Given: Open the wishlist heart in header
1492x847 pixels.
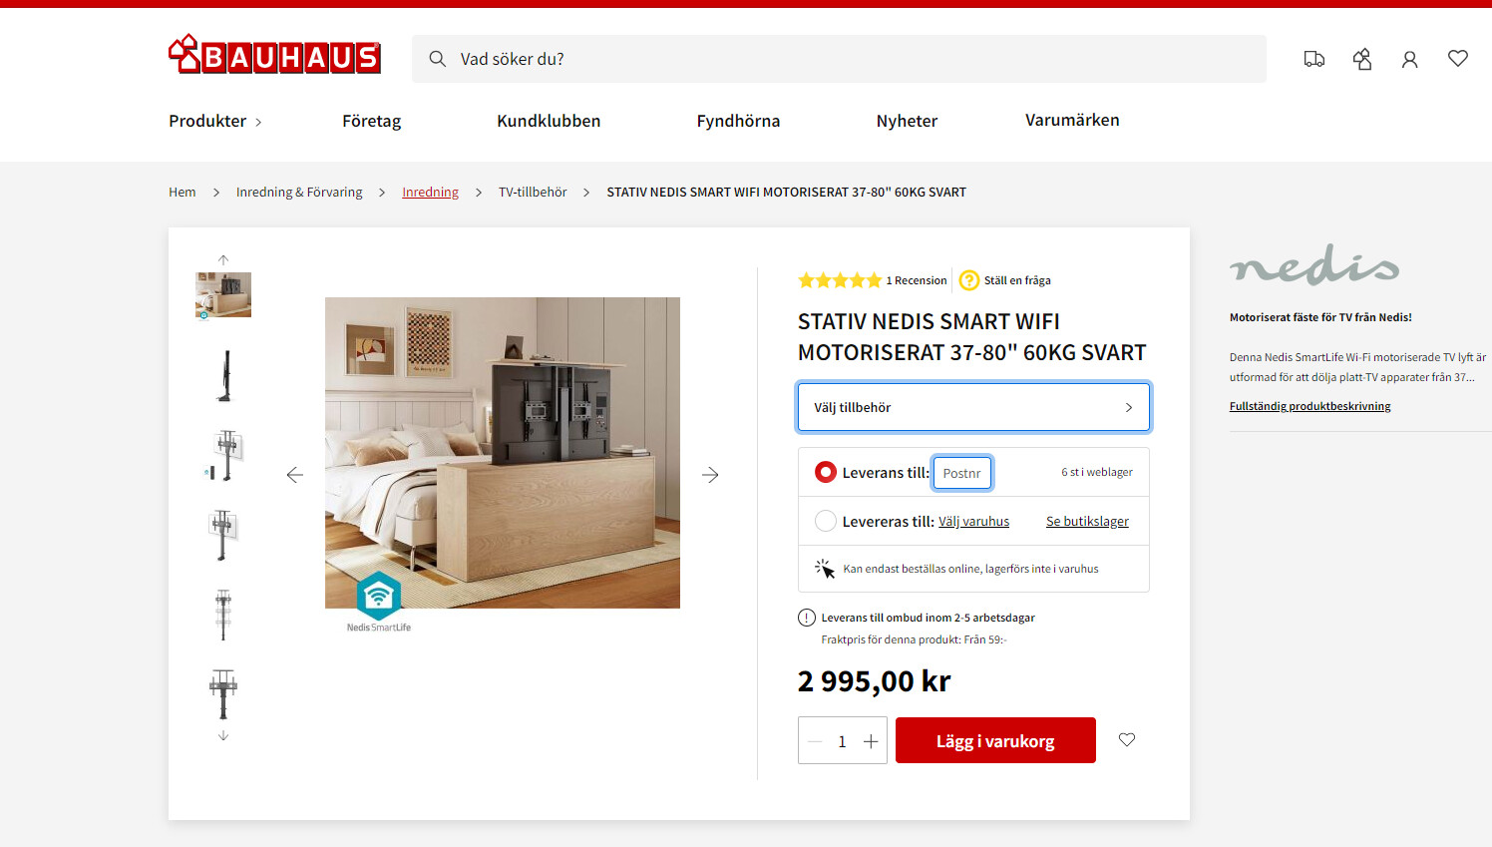Looking at the screenshot, I should [x=1458, y=59].
